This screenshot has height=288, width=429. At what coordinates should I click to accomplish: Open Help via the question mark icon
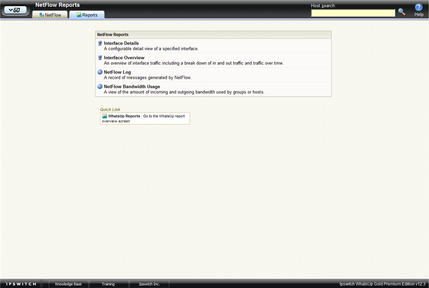tap(419, 7)
